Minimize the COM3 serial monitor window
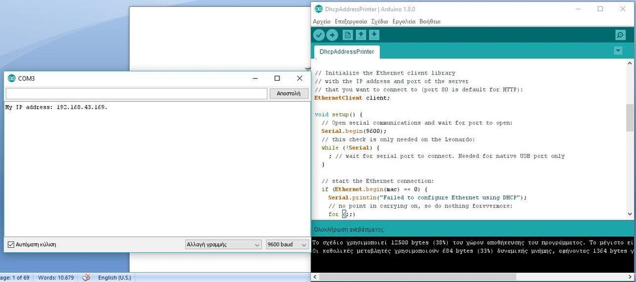Image resolution: width=636 pixels, height=282 pixels. coord(255,78)
